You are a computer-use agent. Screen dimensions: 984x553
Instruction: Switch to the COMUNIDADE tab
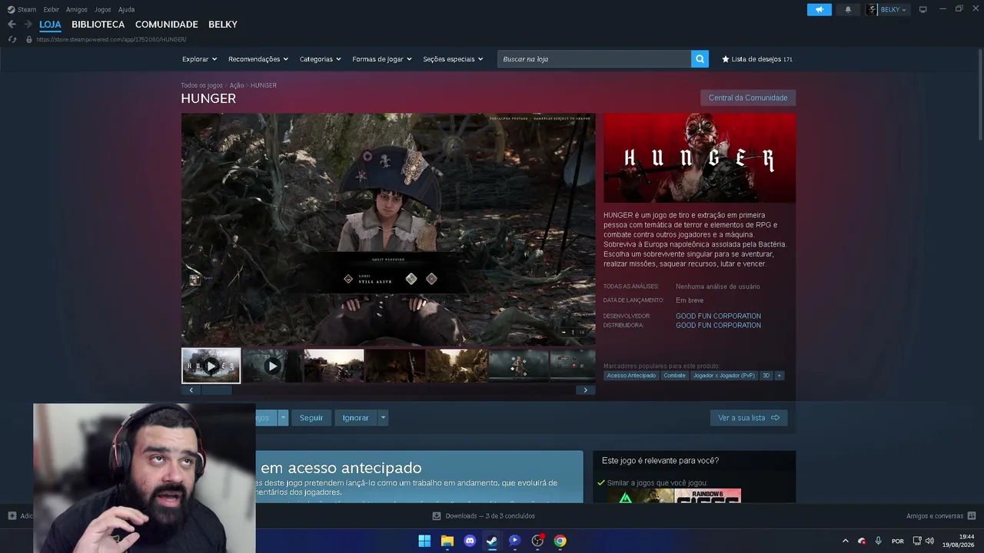166,25
